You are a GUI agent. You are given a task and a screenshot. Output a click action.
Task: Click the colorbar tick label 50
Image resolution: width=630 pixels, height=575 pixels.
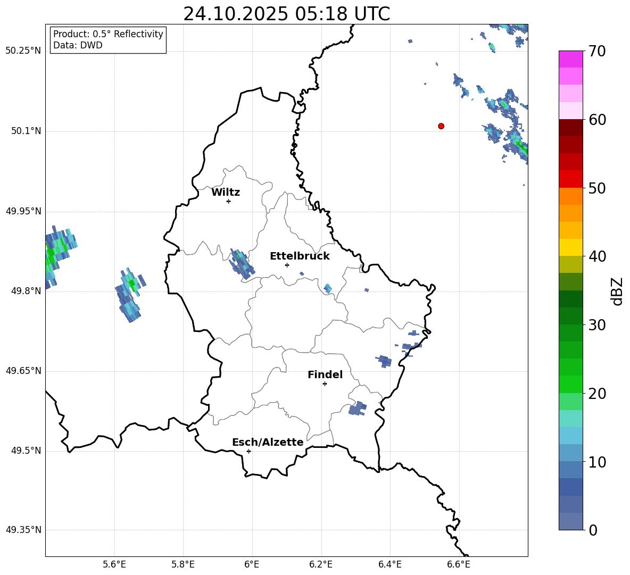(x=597, y=188)
